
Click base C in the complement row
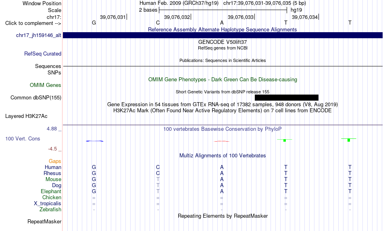(x=158, y=23)
